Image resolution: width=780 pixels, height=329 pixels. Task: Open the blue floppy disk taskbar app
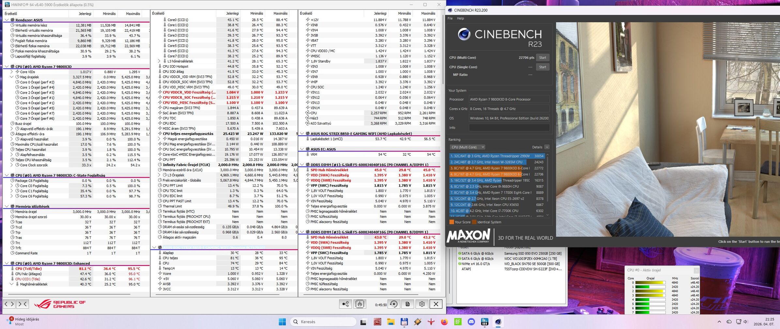(404, 322)
